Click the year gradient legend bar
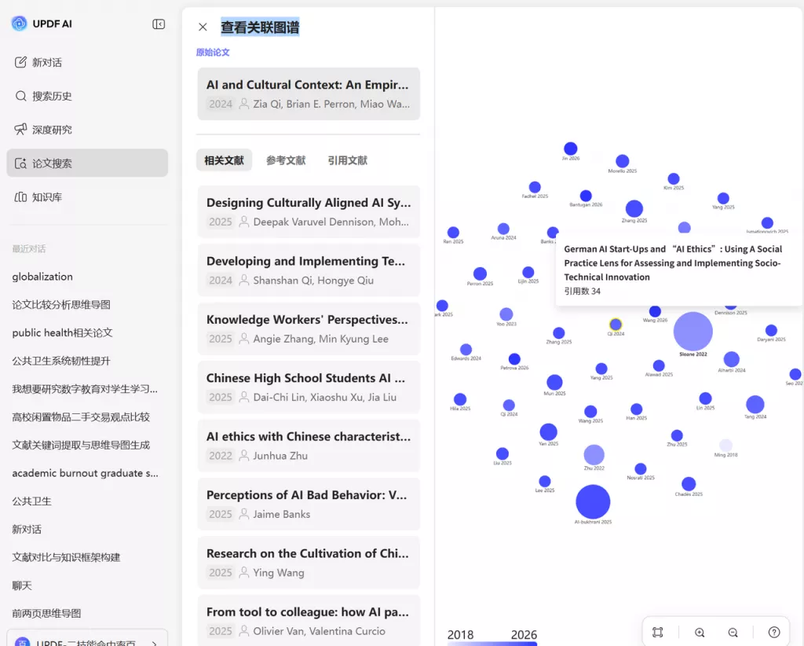The width and height of the screenshot is (804, 646). [x=492, y=643]
